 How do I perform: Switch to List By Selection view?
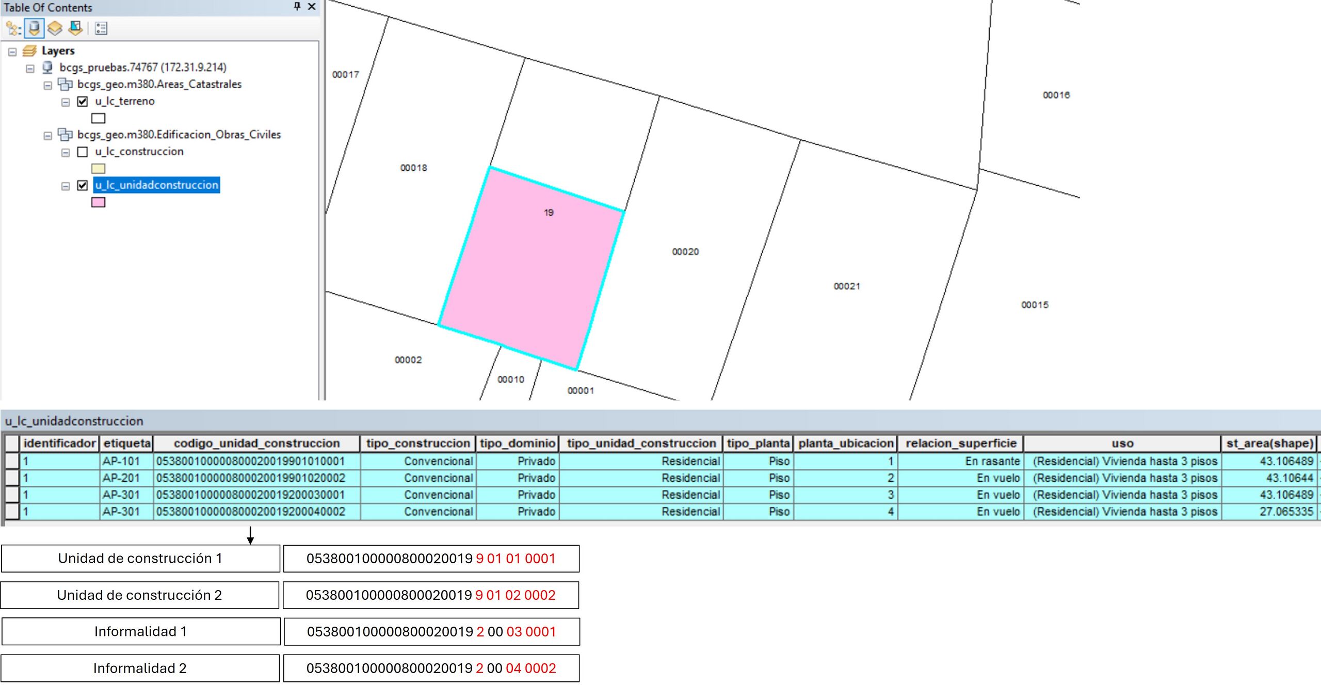[x=75, y=28]
